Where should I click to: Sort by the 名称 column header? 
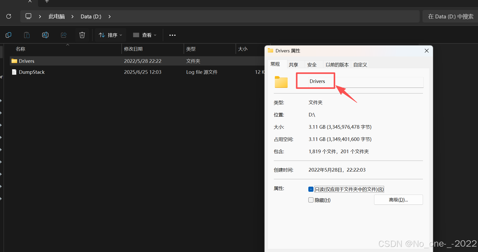tap(20, 49)
